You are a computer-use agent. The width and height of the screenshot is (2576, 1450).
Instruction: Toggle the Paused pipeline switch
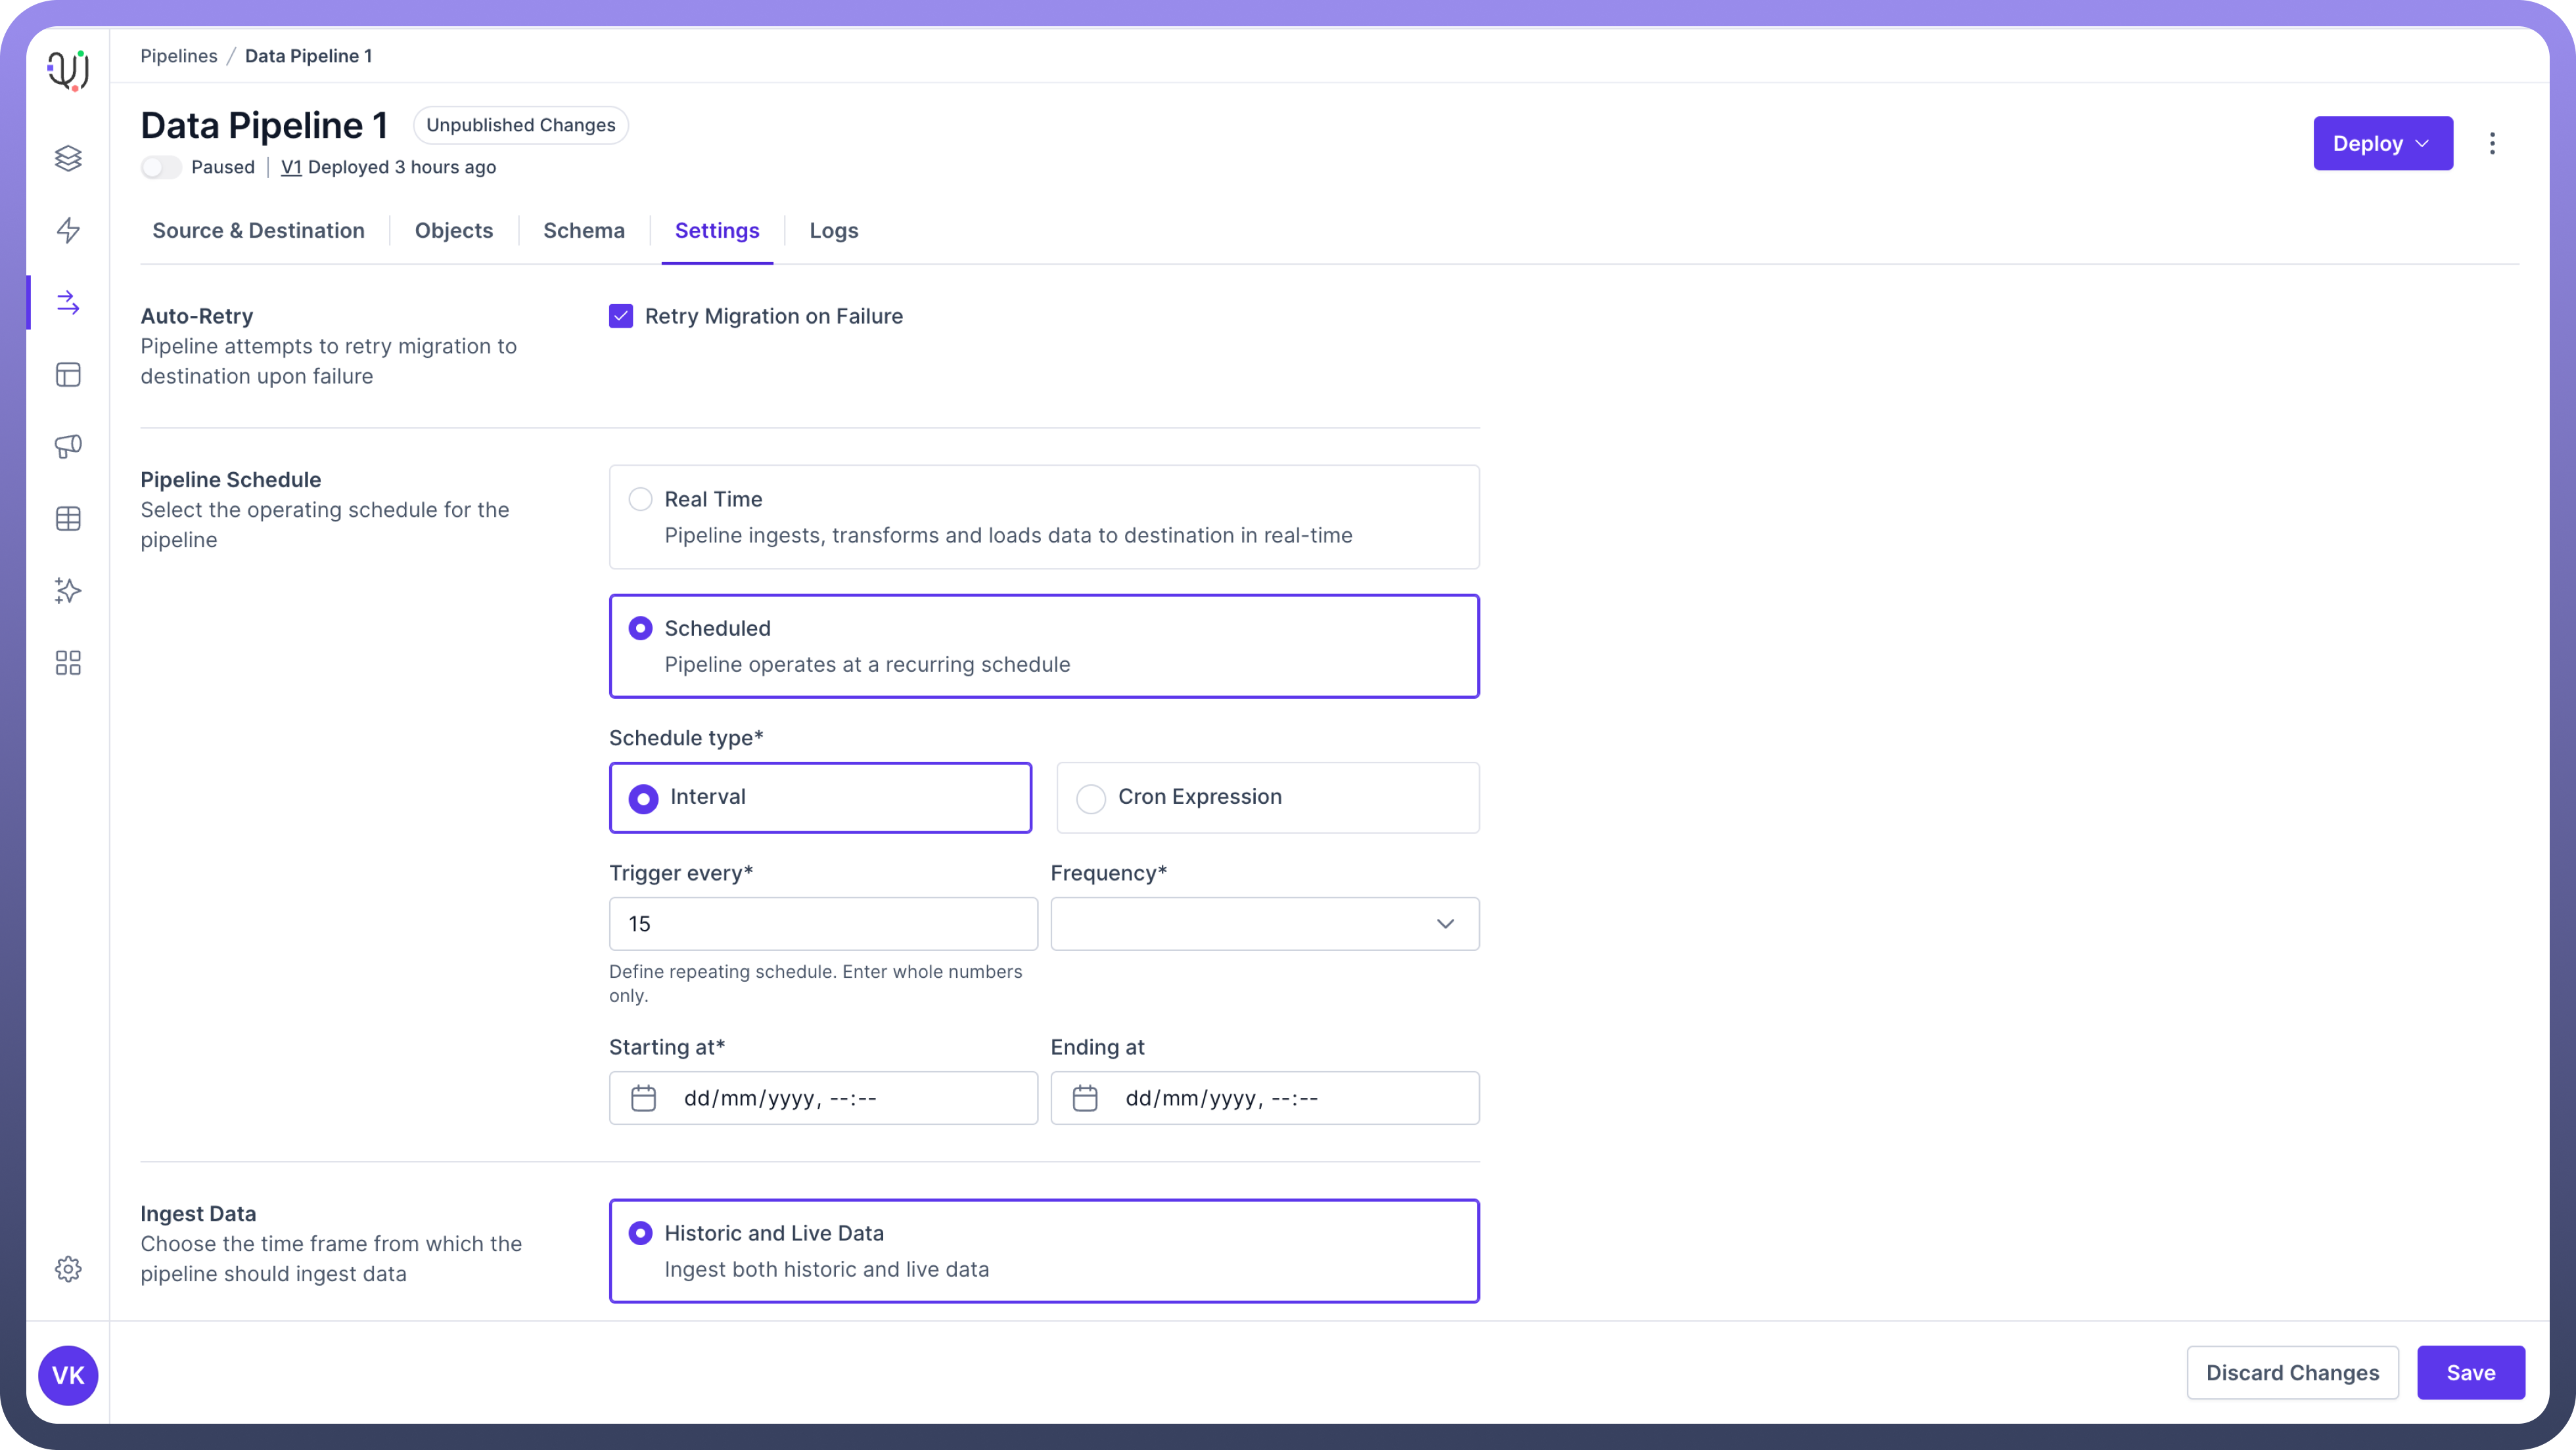pos(161,168)
